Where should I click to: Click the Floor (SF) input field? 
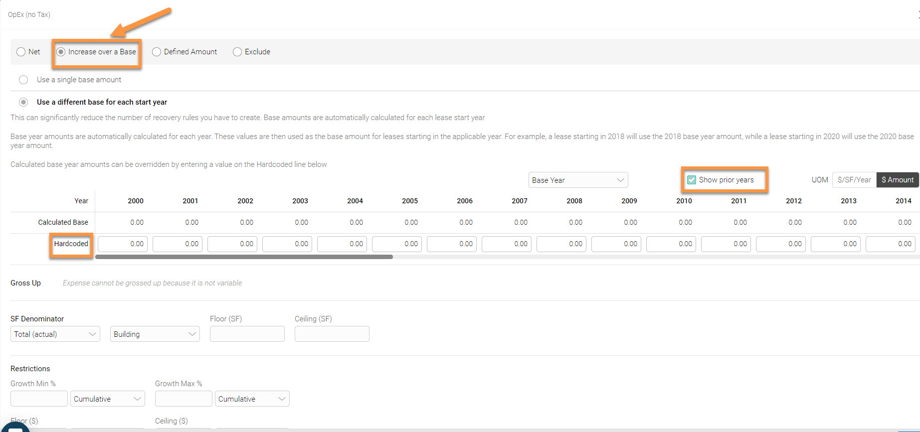click(x=247, y=334)
